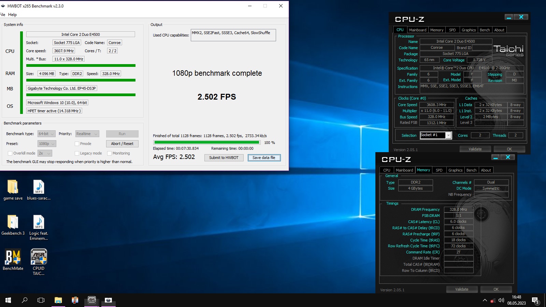
Task: Open Task View on the taskbar
Action: coord(41,300)
